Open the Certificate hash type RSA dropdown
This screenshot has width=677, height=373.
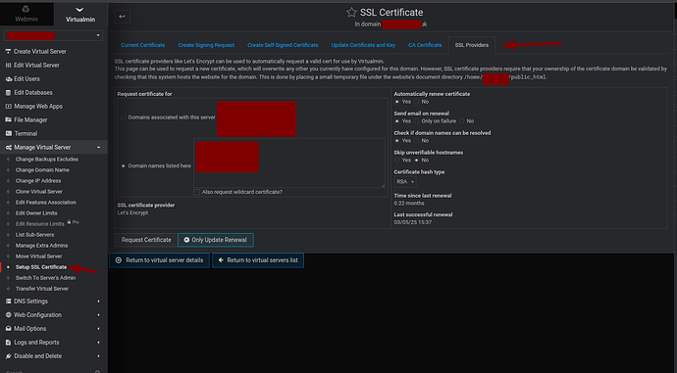pos(405,182)
